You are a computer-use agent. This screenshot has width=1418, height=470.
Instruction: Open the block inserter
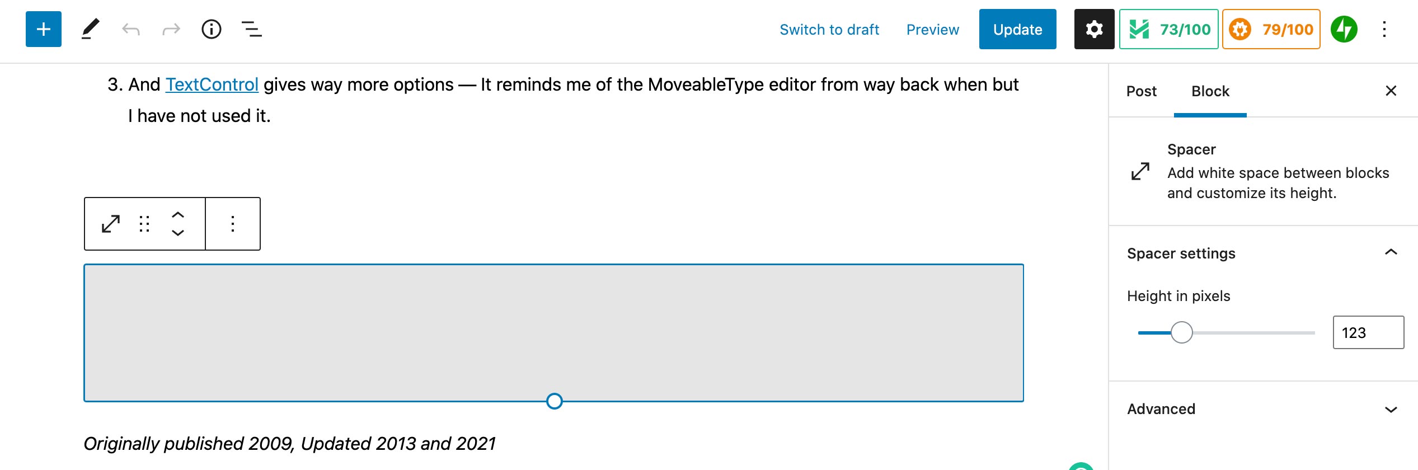pyautogui.click(x=43, y=29)
